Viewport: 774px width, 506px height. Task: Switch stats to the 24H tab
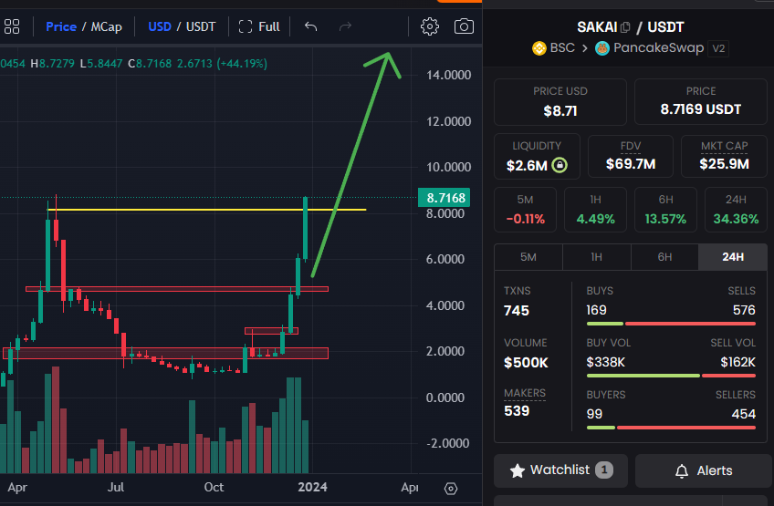[733, 257]
